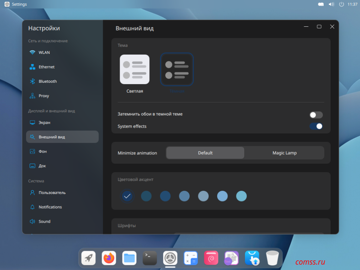Click the 11:37 clock in top bar

pos(352,4)
